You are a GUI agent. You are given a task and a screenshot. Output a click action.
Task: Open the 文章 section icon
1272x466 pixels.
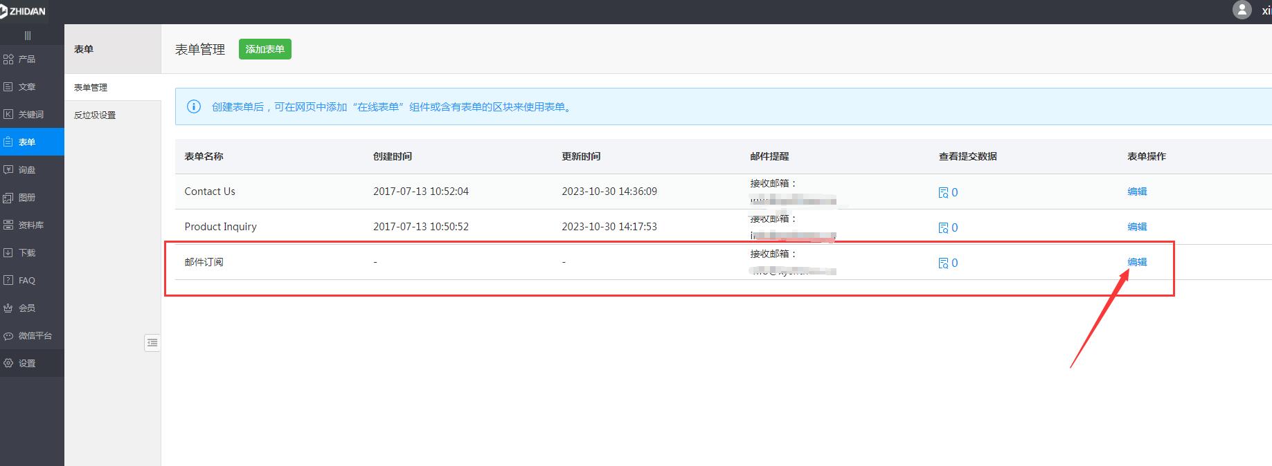(x=8, y=87)
